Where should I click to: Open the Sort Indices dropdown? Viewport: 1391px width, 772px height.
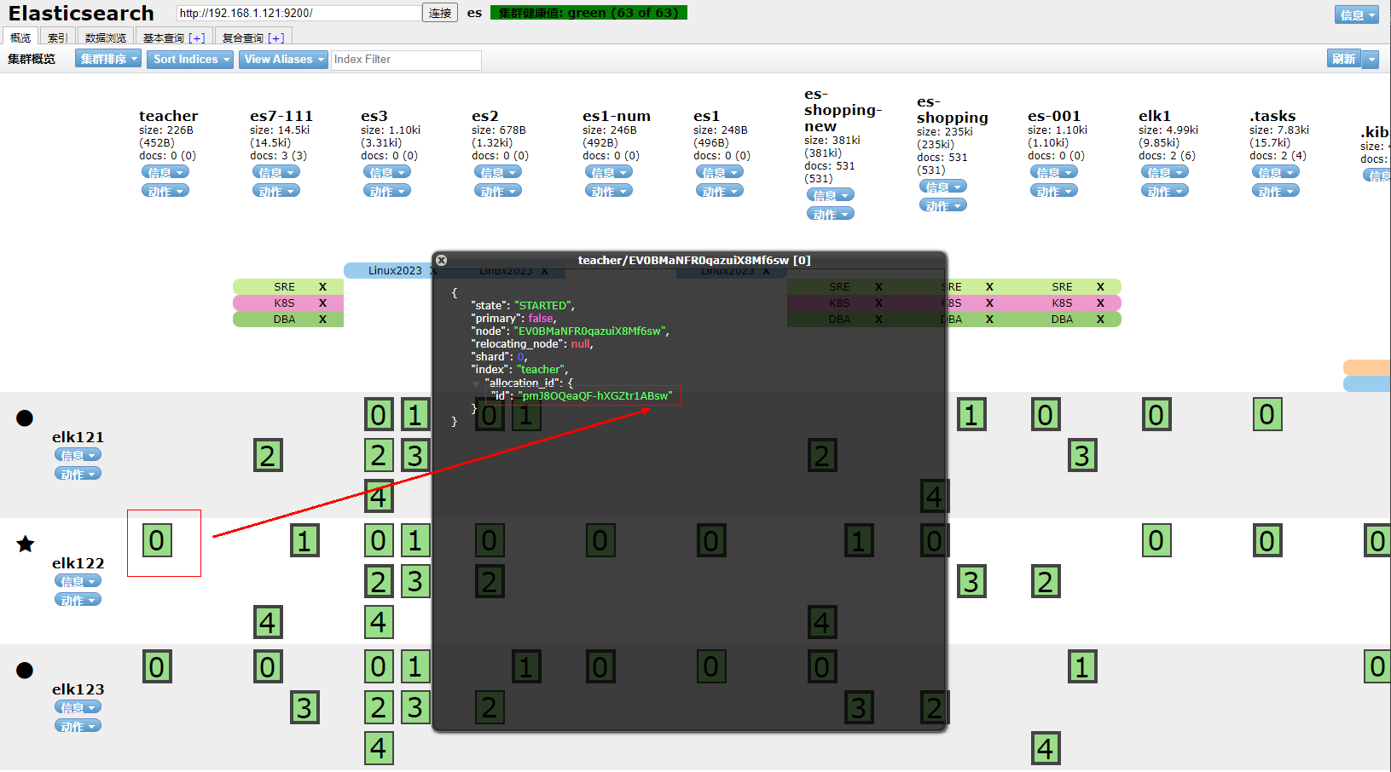[x=189, y=59]
